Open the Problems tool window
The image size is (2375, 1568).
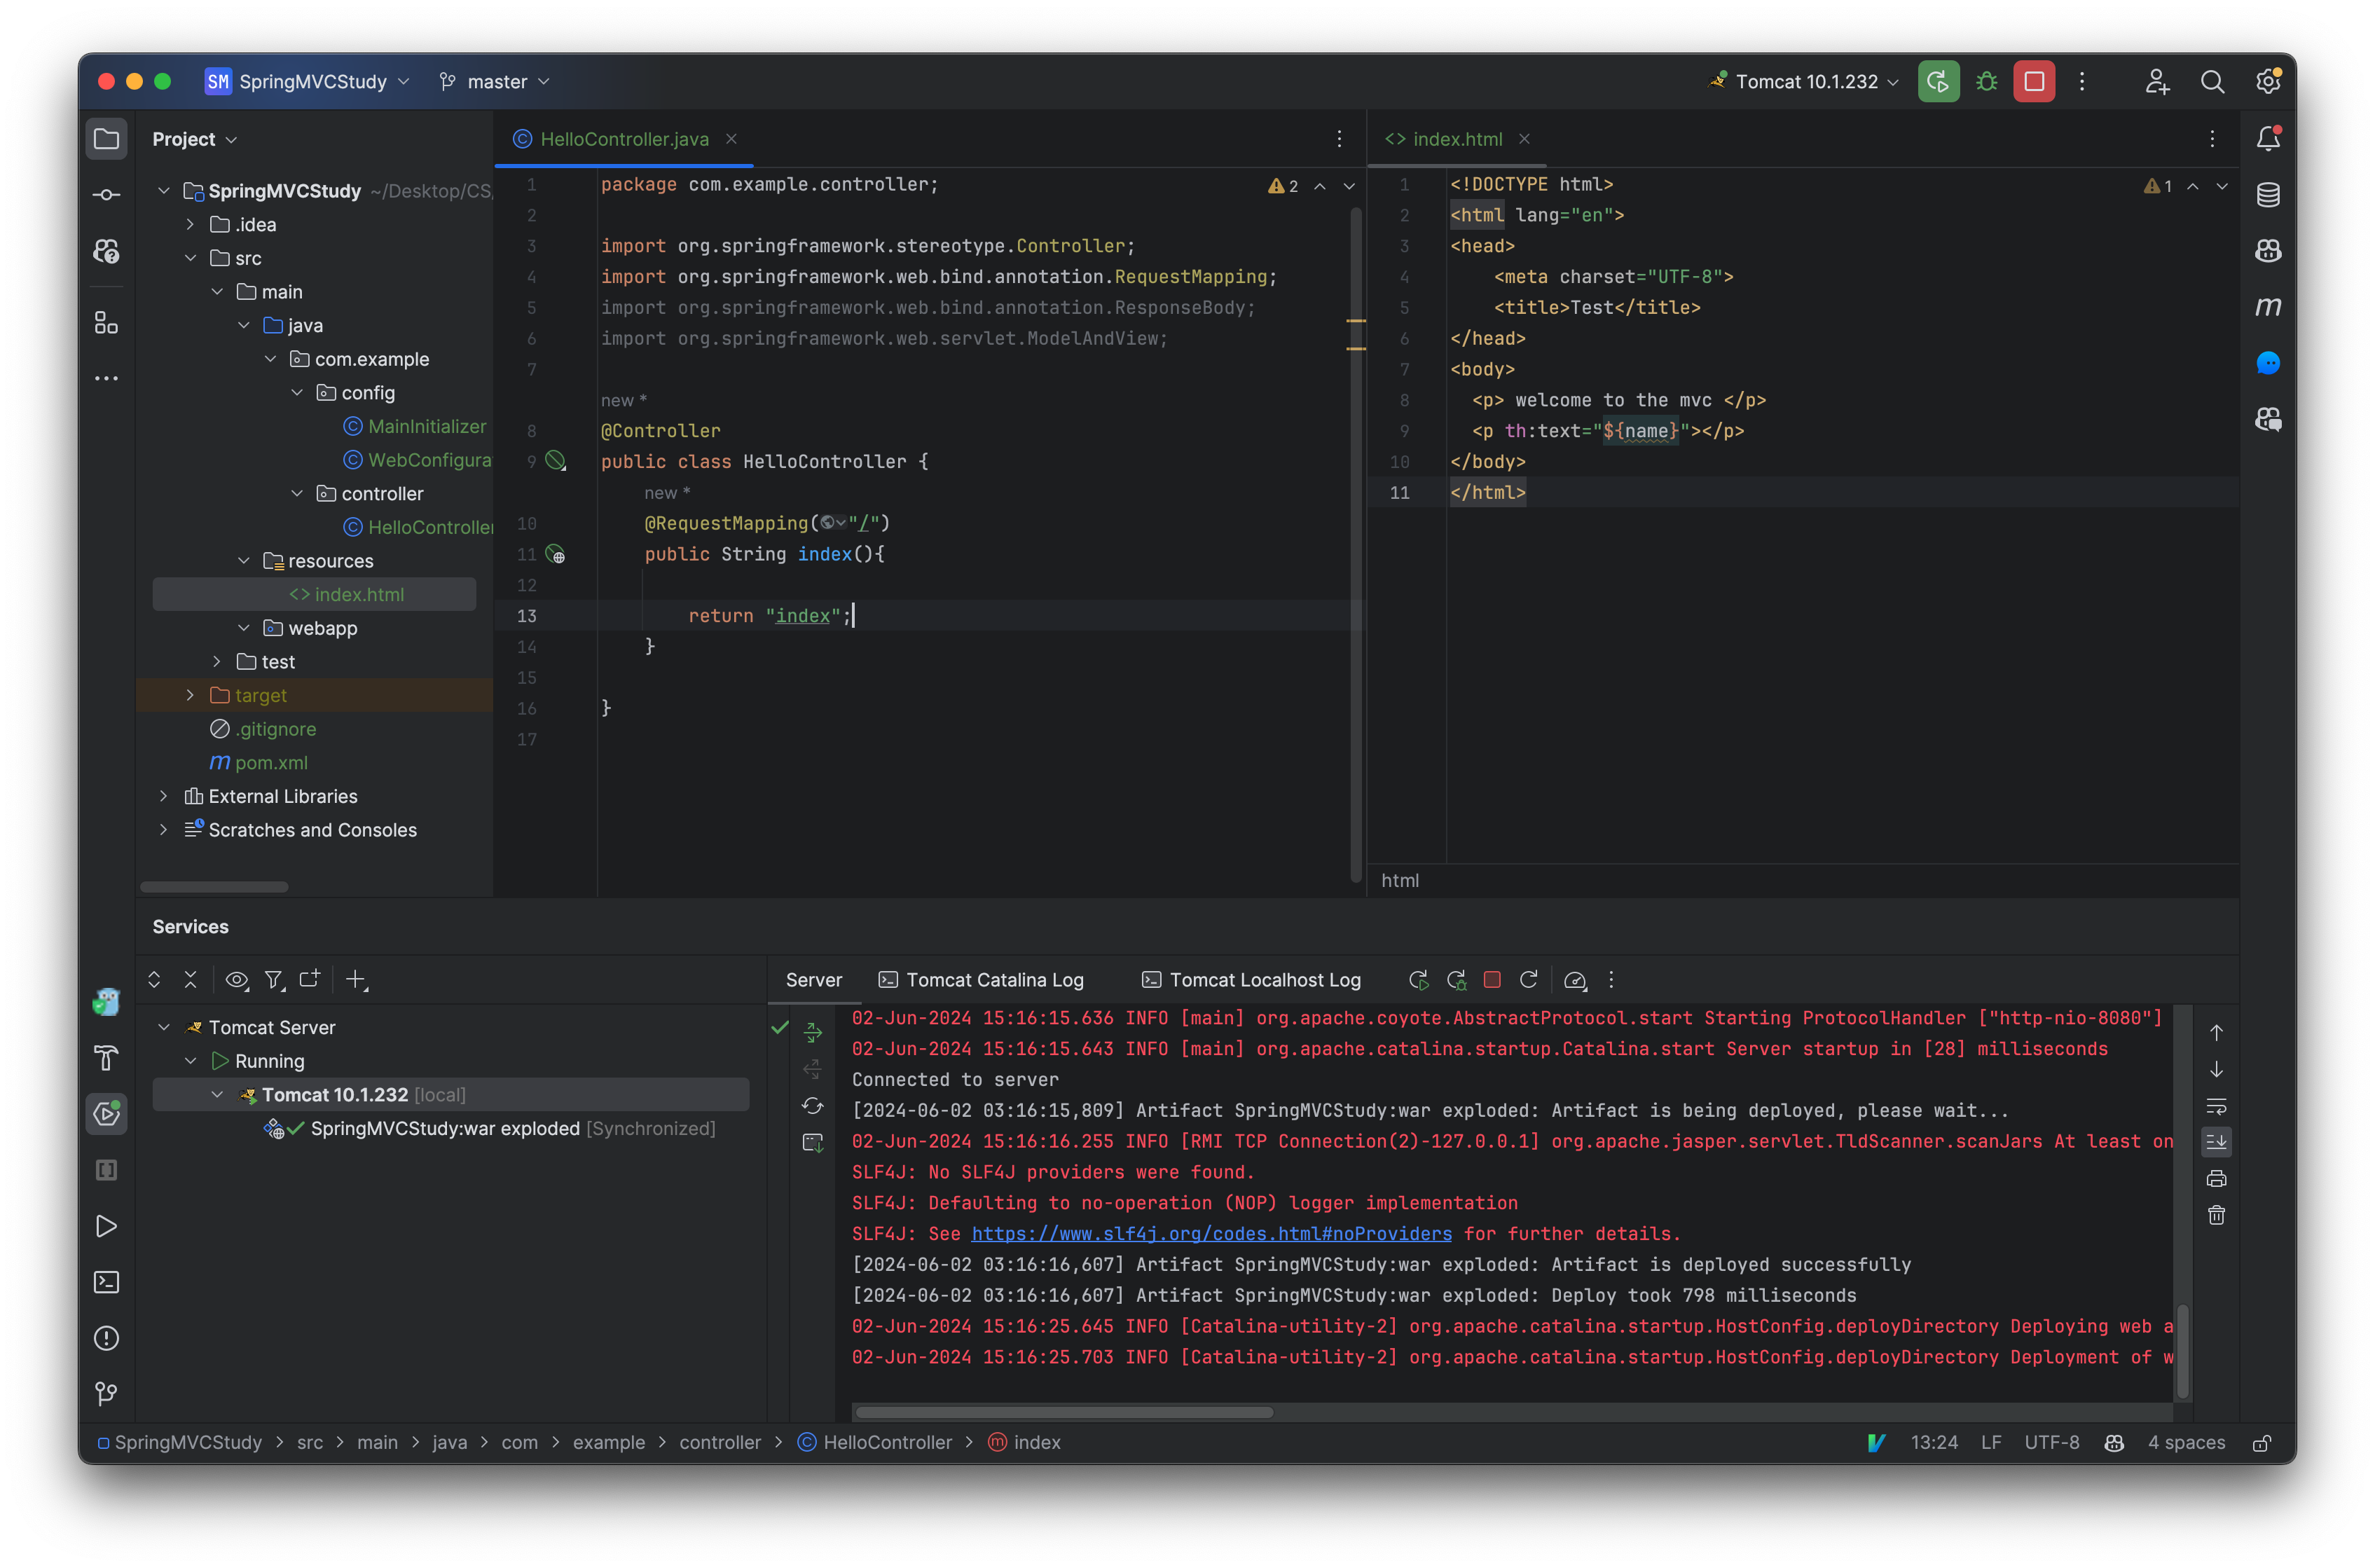pyautogui.click(x=106, y=1338)
